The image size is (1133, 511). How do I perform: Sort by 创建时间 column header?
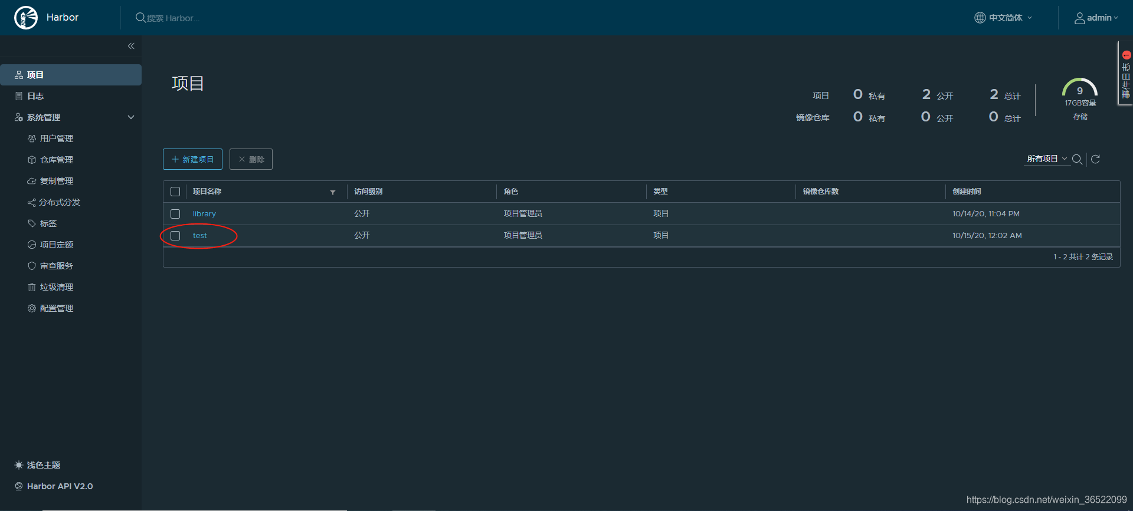967,192
